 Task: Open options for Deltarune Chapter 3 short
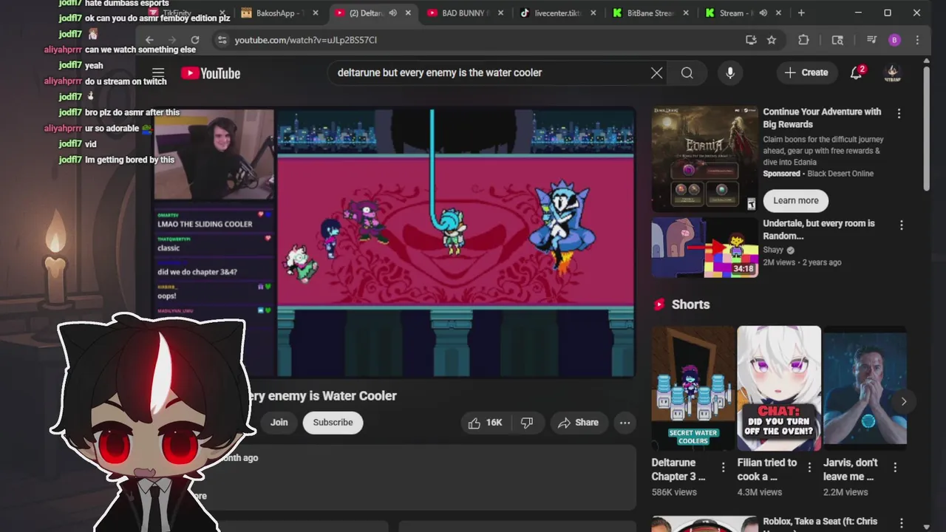pyautogui.click(x=723, y=467)
